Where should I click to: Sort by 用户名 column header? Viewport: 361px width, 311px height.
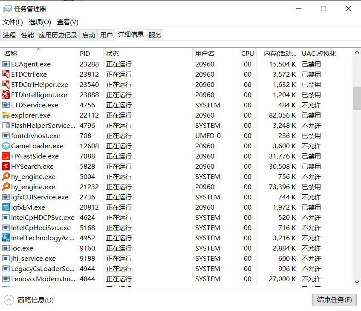[x=214, y=53]
